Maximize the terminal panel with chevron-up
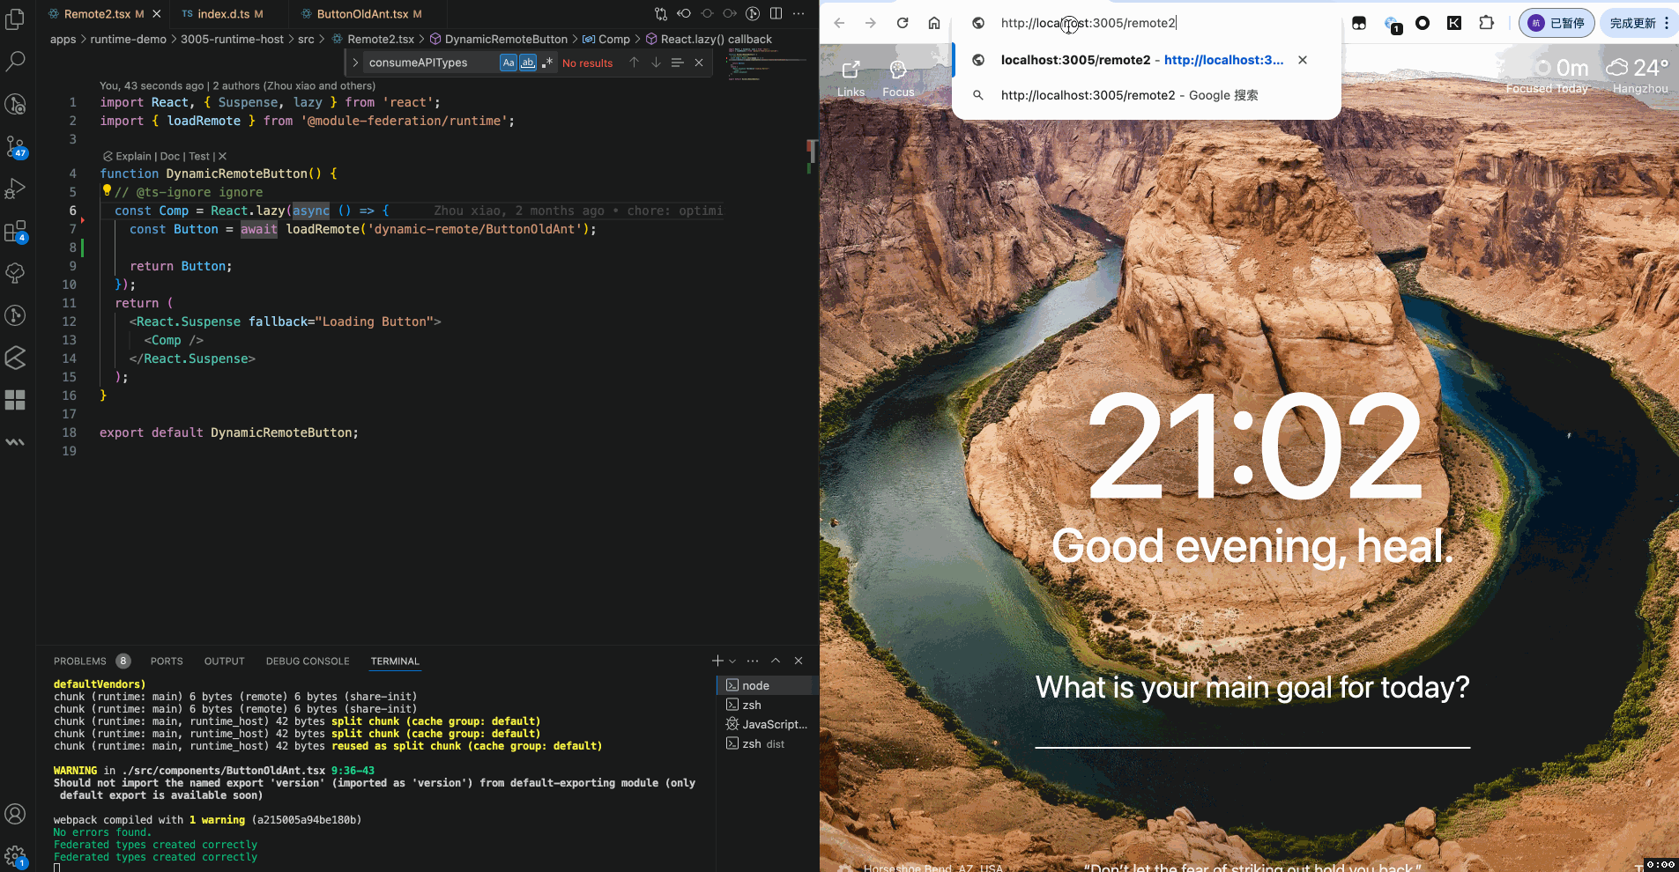This screenshot has width=1679, height=872. coord(776,661)
